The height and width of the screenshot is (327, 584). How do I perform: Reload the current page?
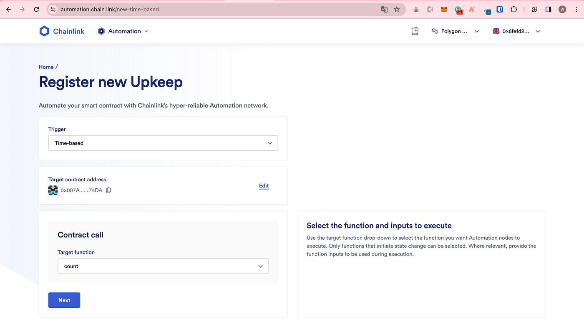[36, 9]
